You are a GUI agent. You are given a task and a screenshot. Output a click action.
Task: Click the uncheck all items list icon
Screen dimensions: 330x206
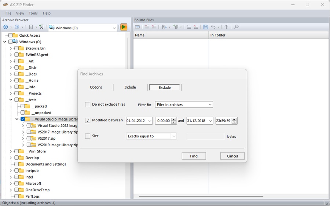coord(196,27)
